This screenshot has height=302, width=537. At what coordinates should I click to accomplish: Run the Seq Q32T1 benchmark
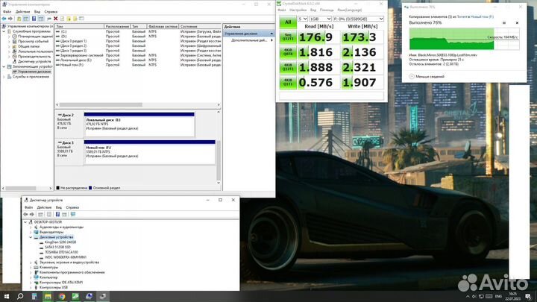tap(288, 37)
